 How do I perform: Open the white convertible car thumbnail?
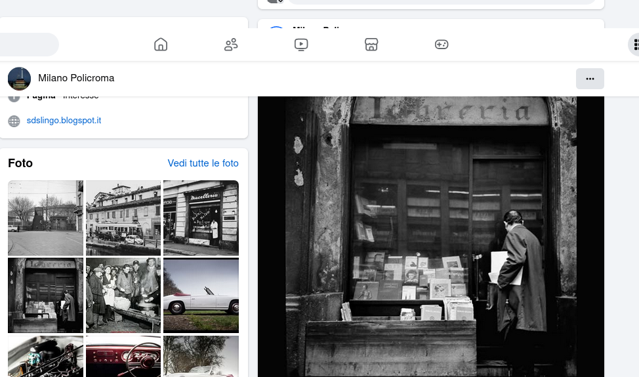click(x=201, y=295)
